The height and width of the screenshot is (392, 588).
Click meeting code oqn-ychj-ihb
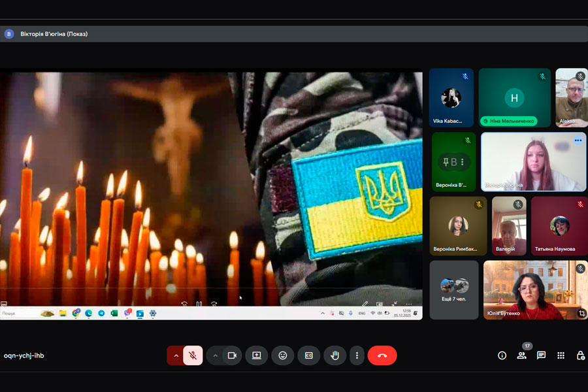click(24, 355)
